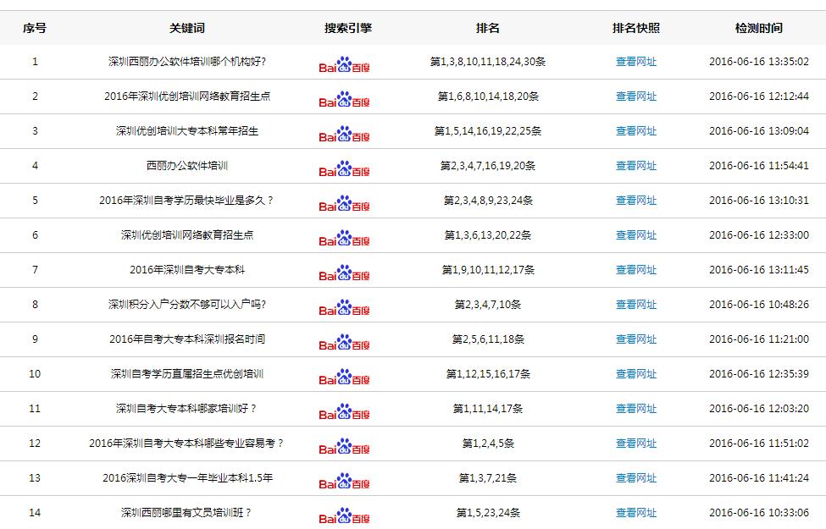Select keyword 2016年深圳优创培训网络教育招生点
Screen dimensions: 826x529
pos(187,96)
